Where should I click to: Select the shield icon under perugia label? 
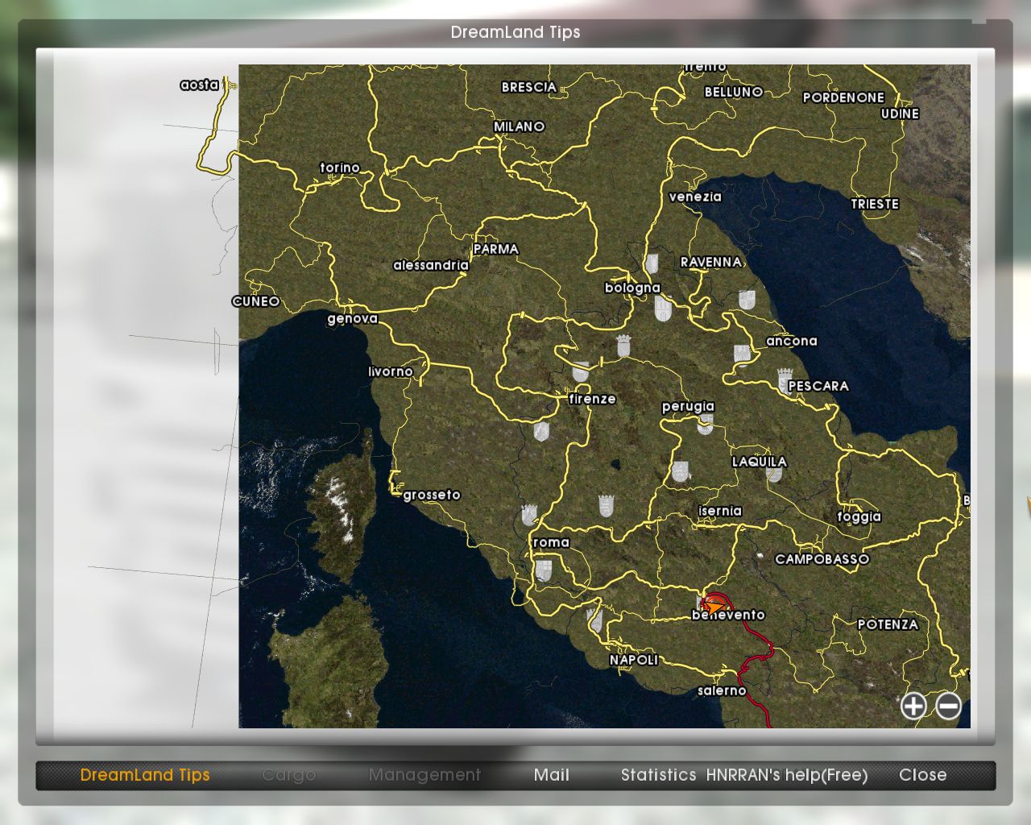705,424
